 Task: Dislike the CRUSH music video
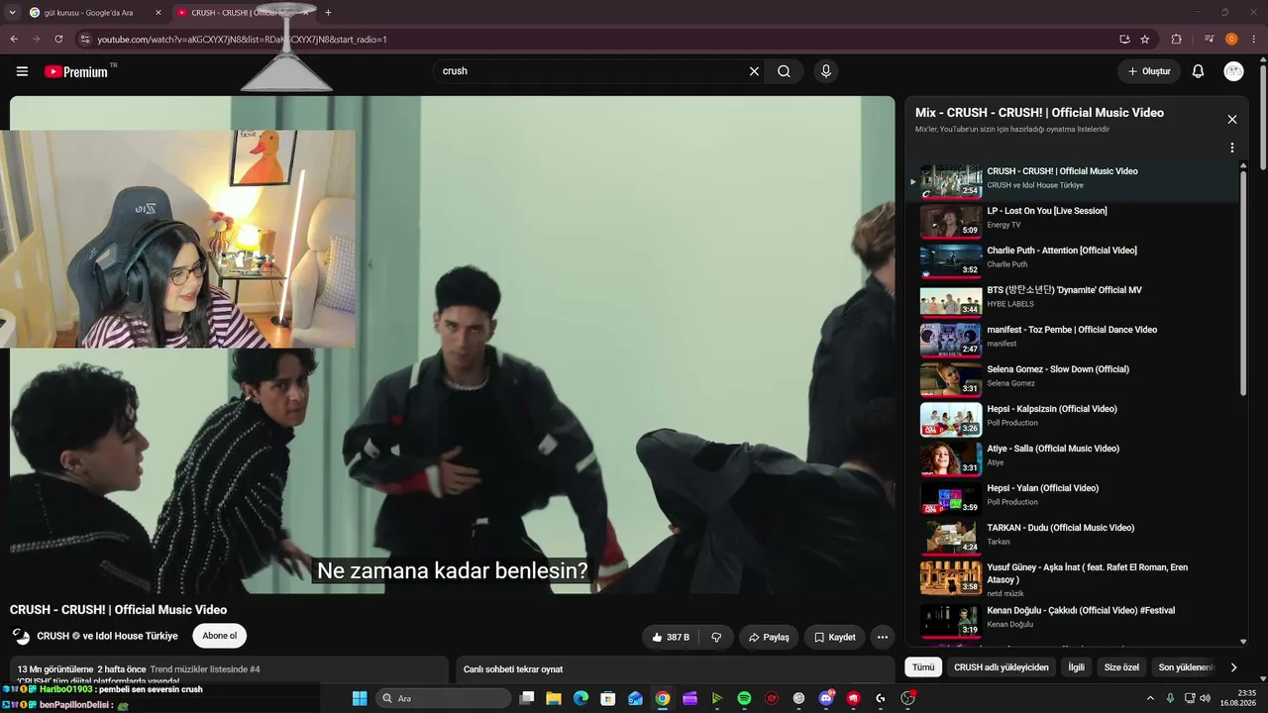(x=716, y=637)
